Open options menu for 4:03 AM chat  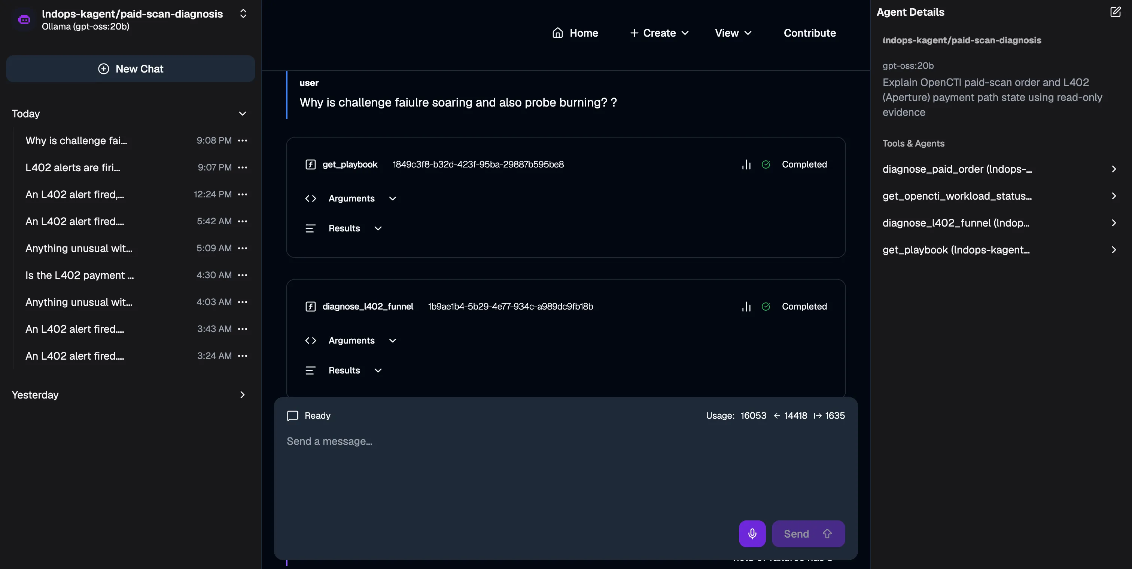click(243, 302)
